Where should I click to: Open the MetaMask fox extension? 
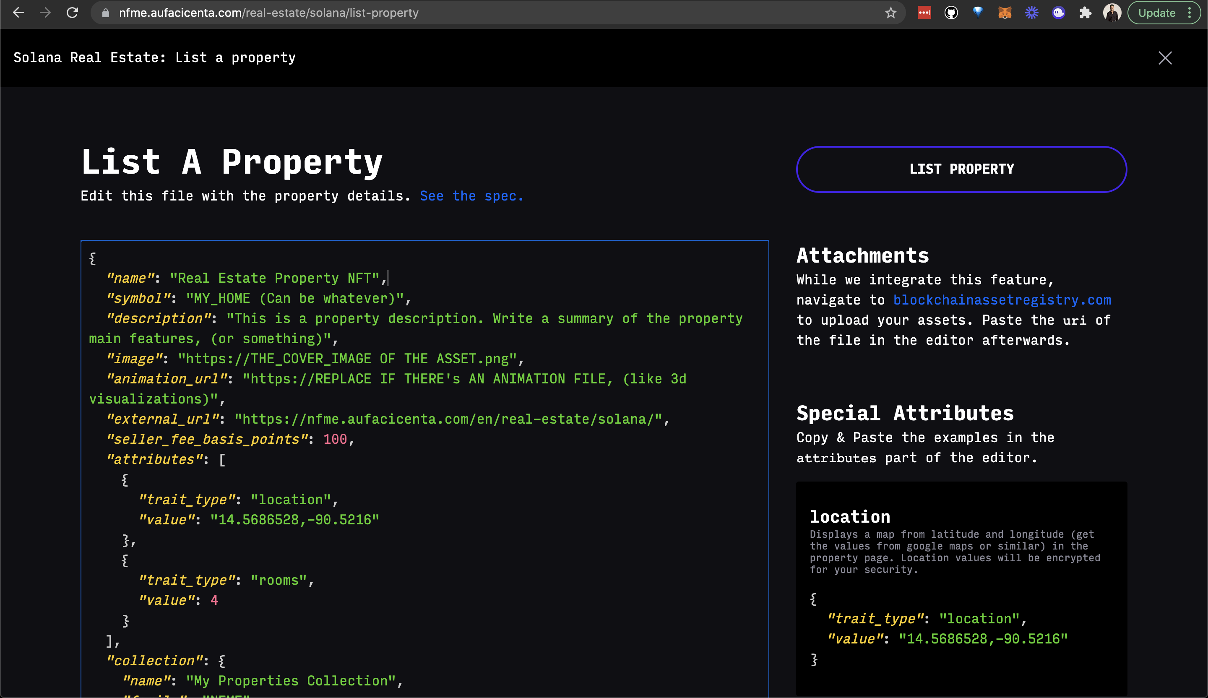point(1005,13)
